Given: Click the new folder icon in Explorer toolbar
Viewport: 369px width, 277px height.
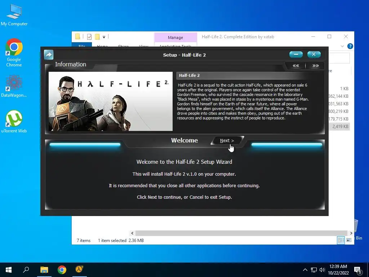Looking at the screenshot, I should point(97,37).
